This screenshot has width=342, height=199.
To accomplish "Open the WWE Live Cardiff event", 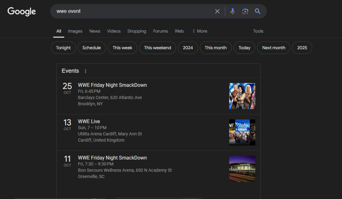I will [89, 121].
